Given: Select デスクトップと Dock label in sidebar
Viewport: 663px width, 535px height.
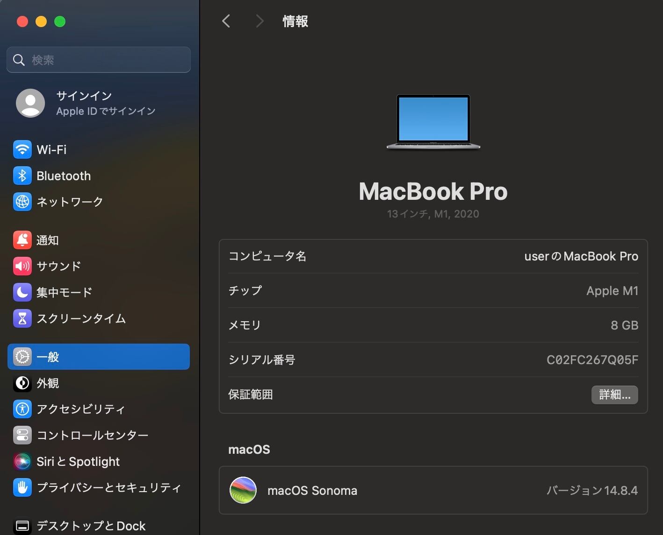Looking at the screenshot, I should [x=91, y=526].
